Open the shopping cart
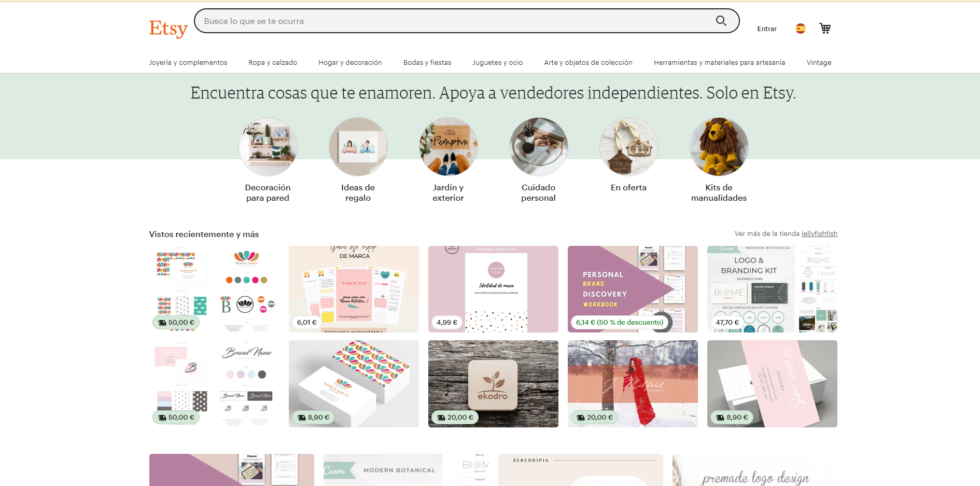980x486 pixels. tap(824, 29)
